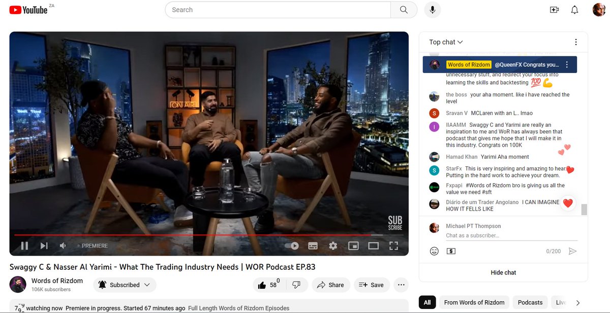Viewport: 610px width, 313px height.
Task: Pause the video playback
Action: (x=24, y=246)
